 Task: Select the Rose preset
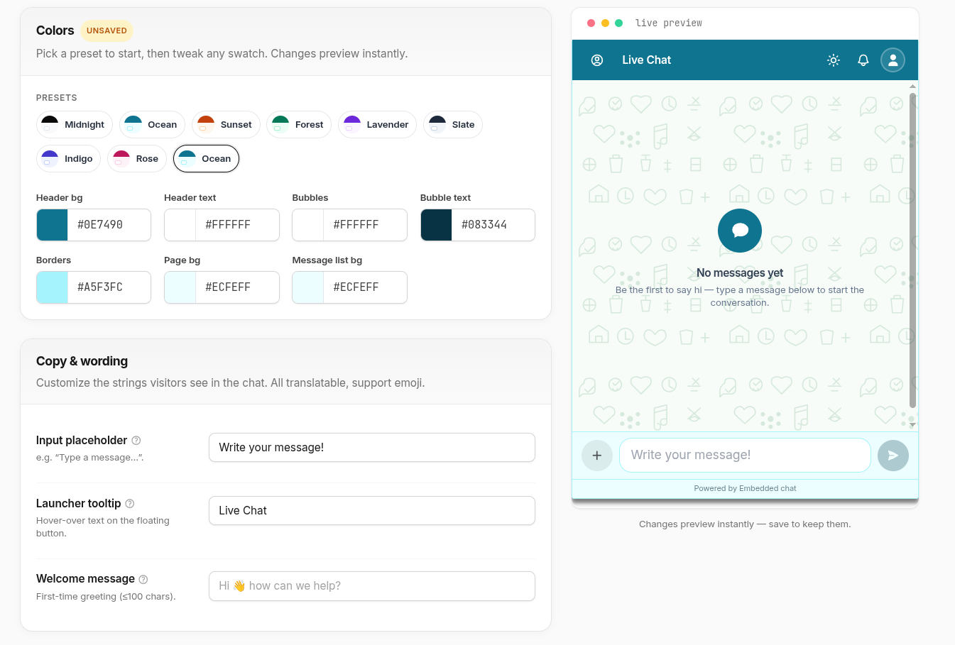pyautogui.click(x=137, y=159)
